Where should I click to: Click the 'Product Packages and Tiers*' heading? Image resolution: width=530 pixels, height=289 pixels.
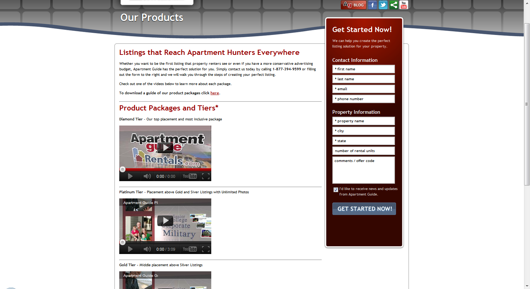pyautogui.click(x=169, y=108)
